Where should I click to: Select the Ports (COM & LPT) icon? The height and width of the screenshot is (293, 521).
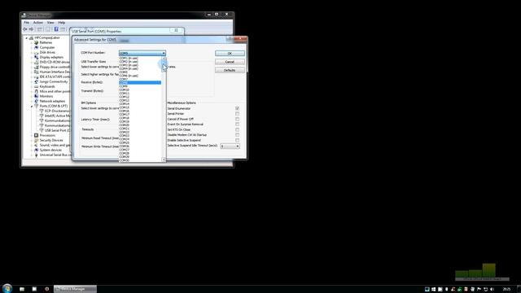pos(36,106)
